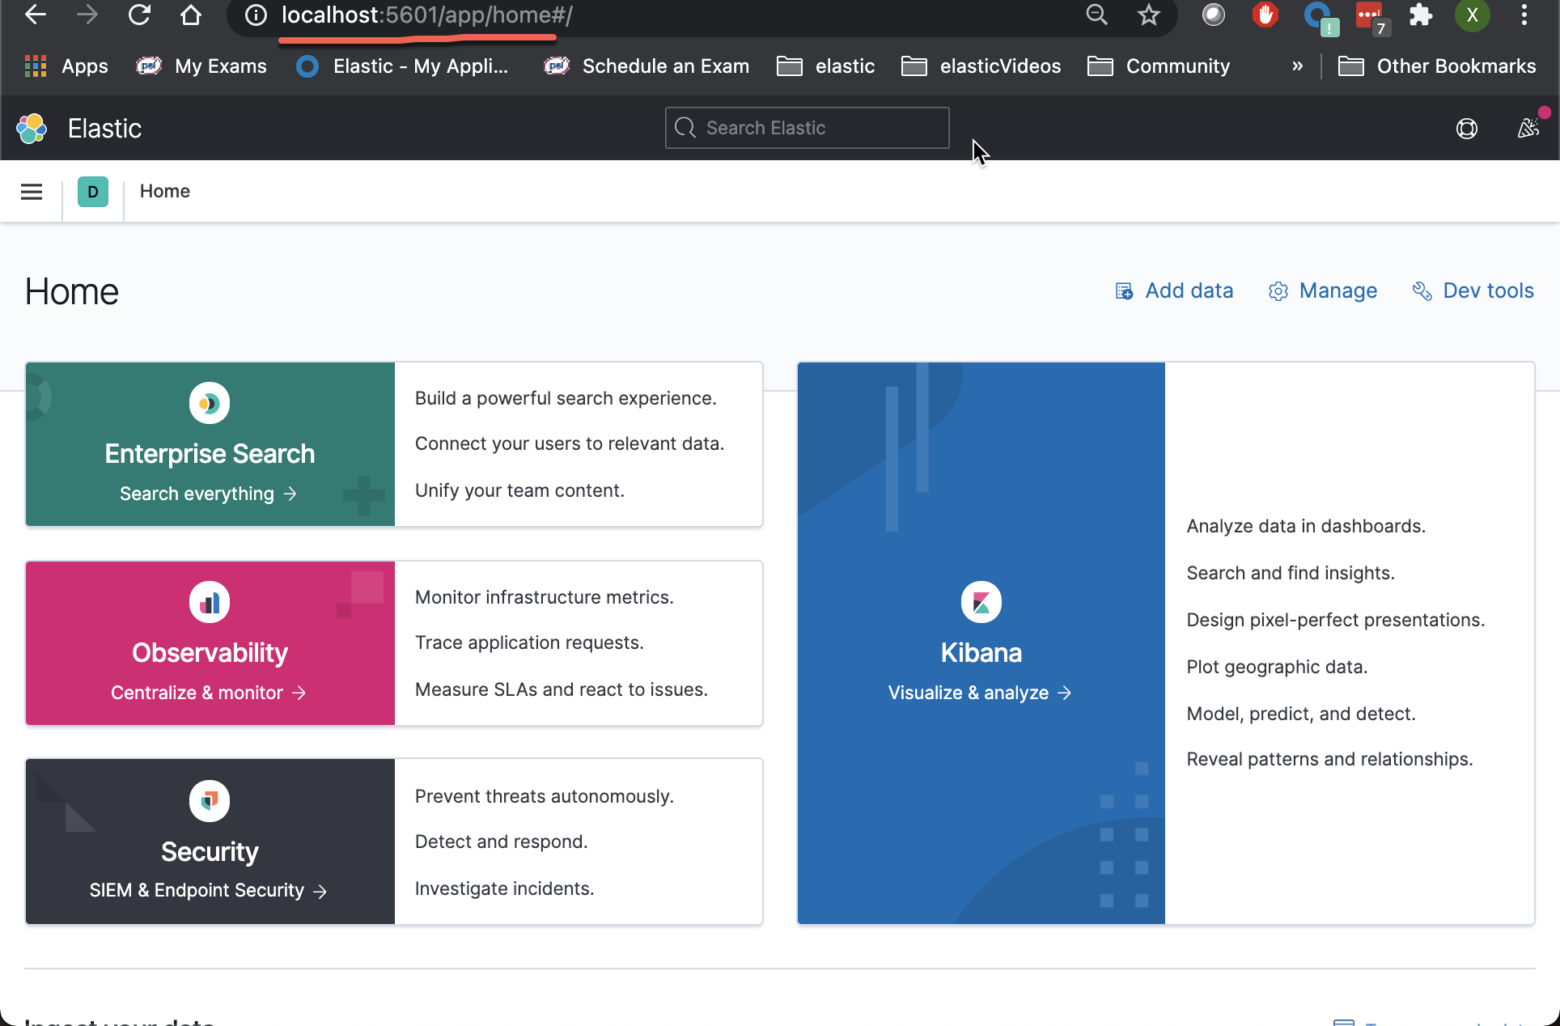The height and width of the screenshot is (1026, 1560).
Task: Click the Kibana logo icon
Action: [980, 601]
